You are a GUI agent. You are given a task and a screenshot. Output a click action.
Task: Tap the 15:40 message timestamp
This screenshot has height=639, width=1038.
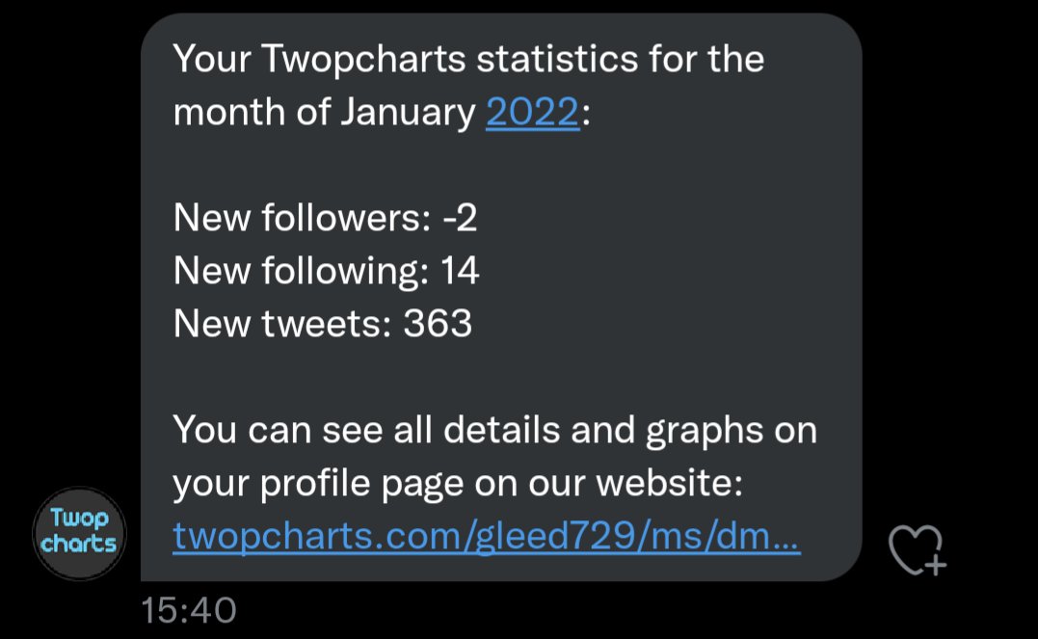188,610
